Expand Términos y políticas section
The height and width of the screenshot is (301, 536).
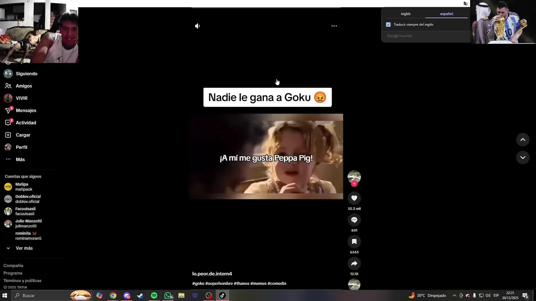(x=23, y=281)
